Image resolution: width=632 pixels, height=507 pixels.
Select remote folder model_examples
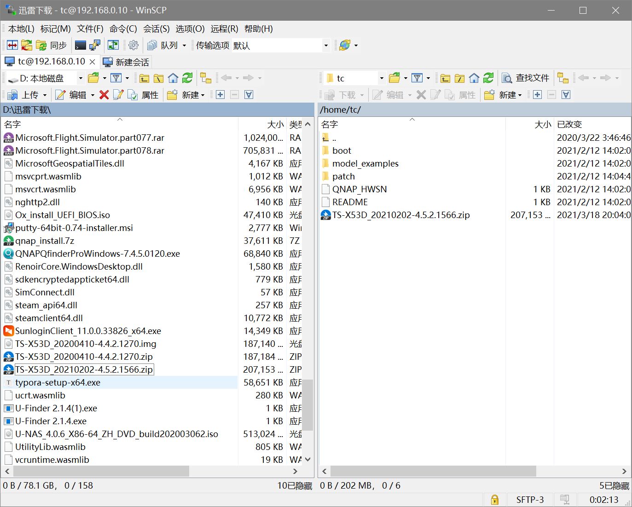point(365,163)
